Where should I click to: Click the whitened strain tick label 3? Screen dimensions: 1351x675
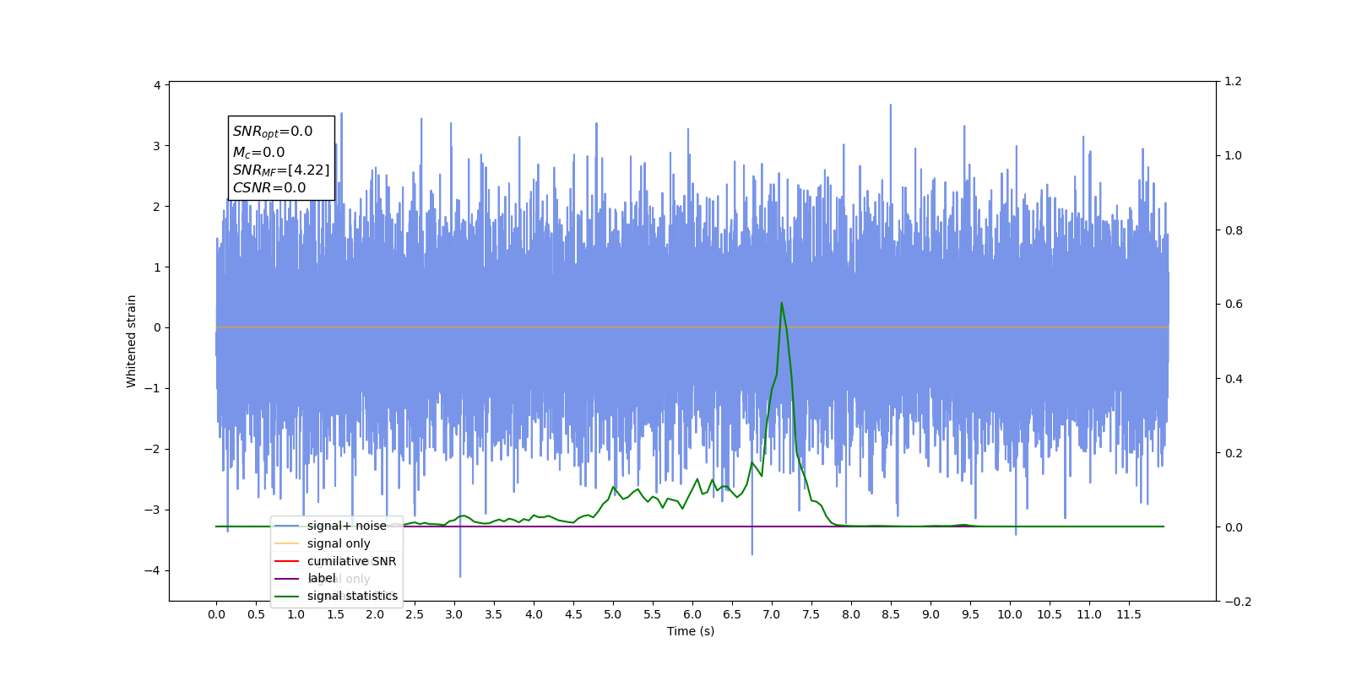tap(157, 146)
